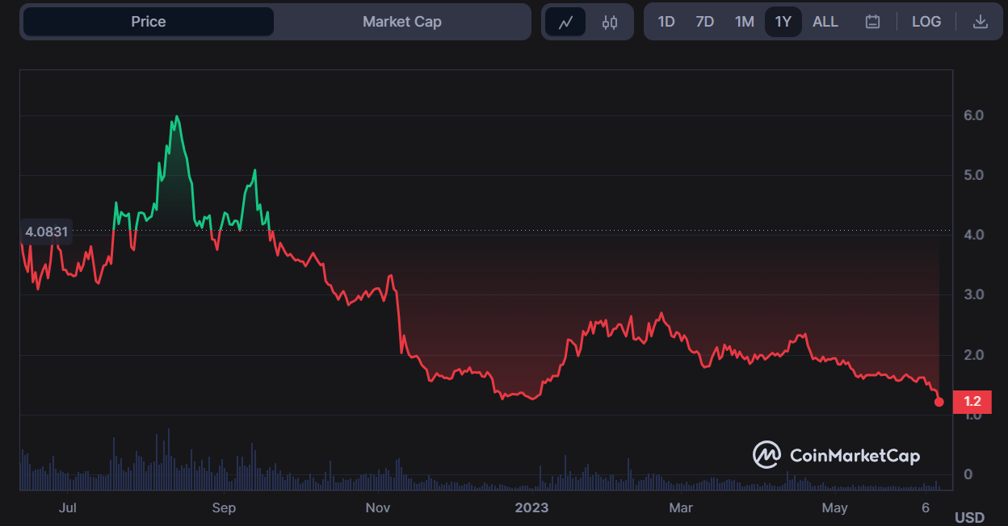Set the time range to 7D
This screenshot has width=1008, height=526.
click(x=705, y=22)
